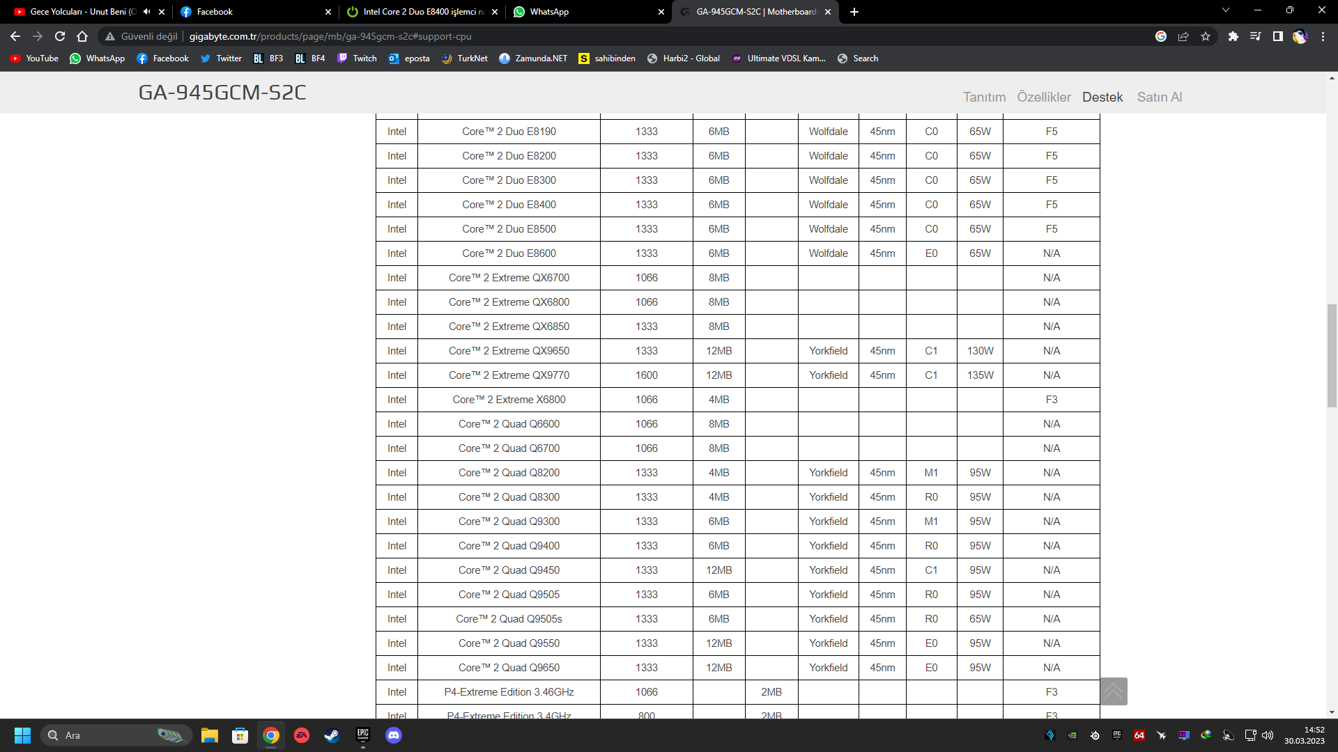Bookmark this page with star icon
Image resolution: width=1338 pixels, height=752 pixels.
tap(1206, 36)
